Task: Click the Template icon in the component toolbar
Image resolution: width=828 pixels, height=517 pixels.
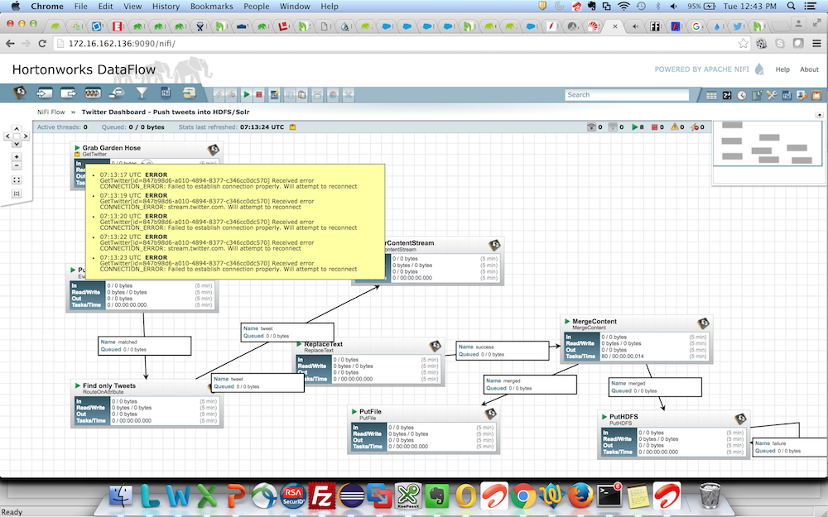Action: [x=166, y=93]
